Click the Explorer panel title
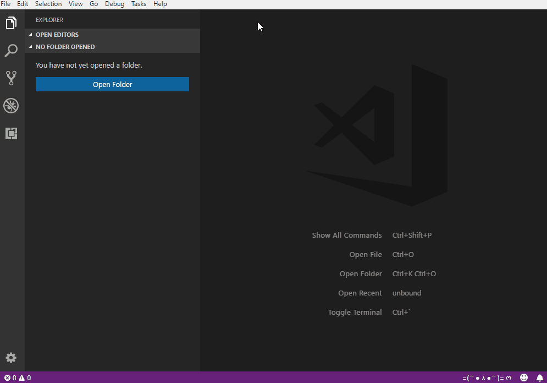 [49, 20]
